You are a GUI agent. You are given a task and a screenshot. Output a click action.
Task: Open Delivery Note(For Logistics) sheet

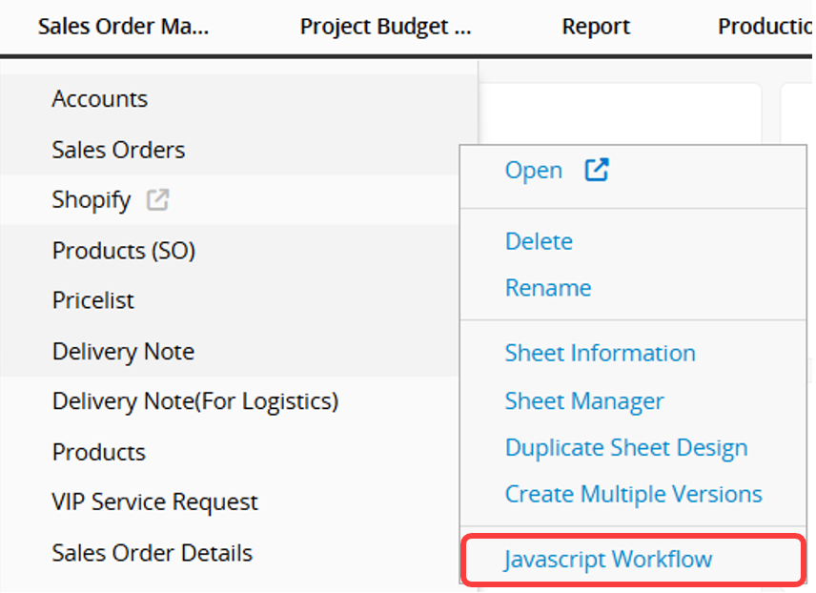(195, 401)
